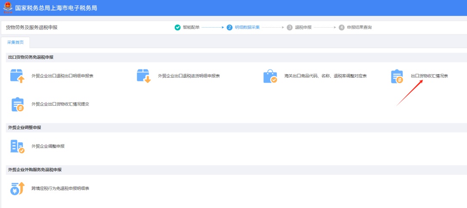Go to 退税申报 step label
The height and width of the screenshot is (208, 467).
click(303, 27)
